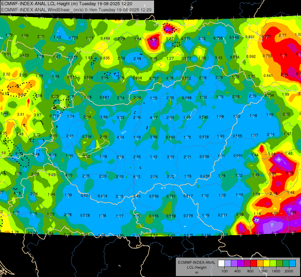Screen dimensions: 301x277
Task: Click the wind shear value 2.66
Action: pos(236,97)
